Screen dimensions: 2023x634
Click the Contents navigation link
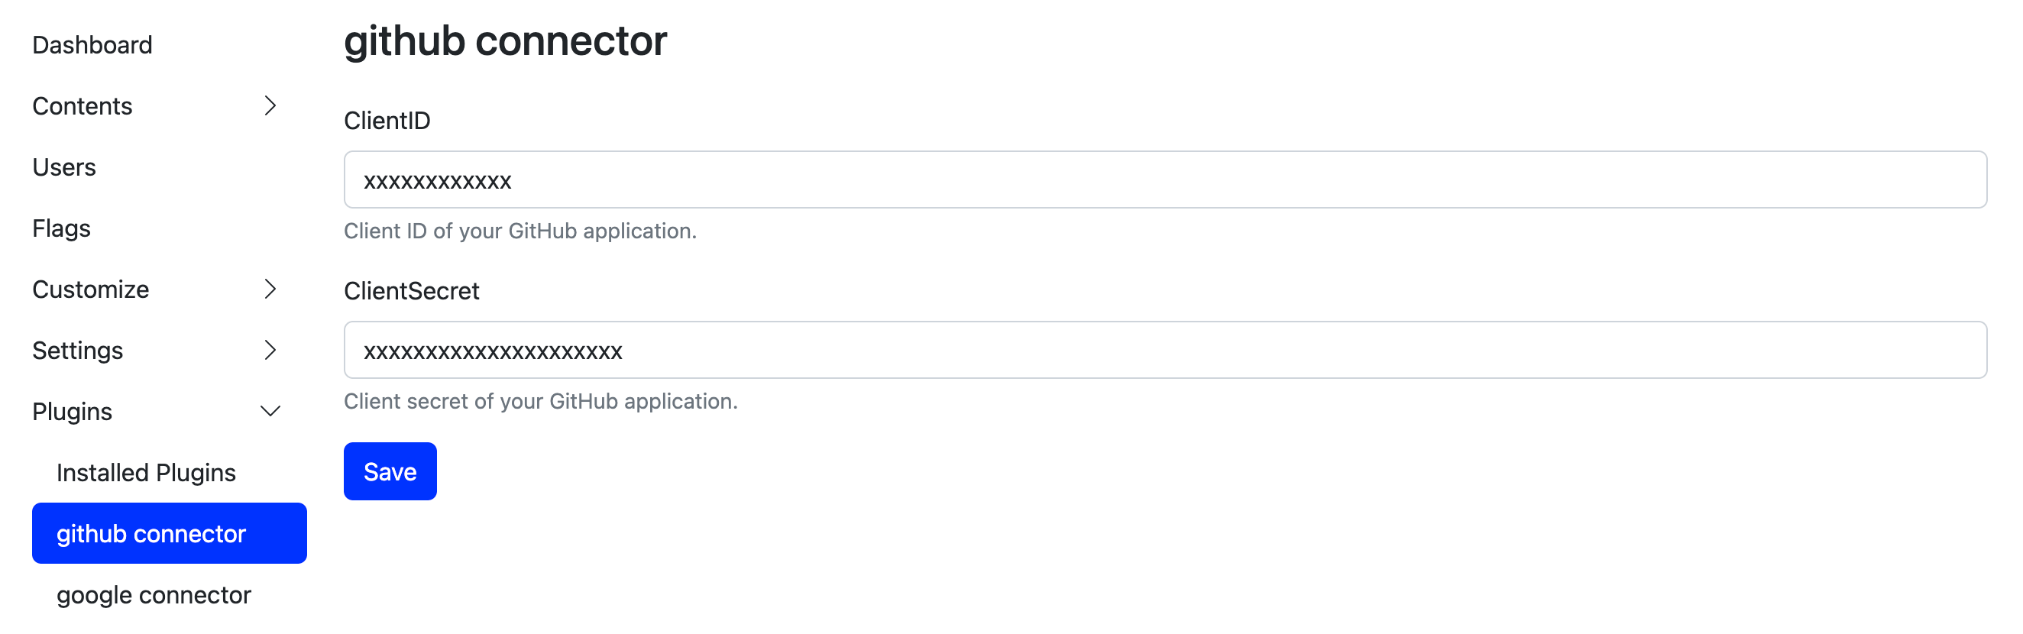click(x=82, y=106)
